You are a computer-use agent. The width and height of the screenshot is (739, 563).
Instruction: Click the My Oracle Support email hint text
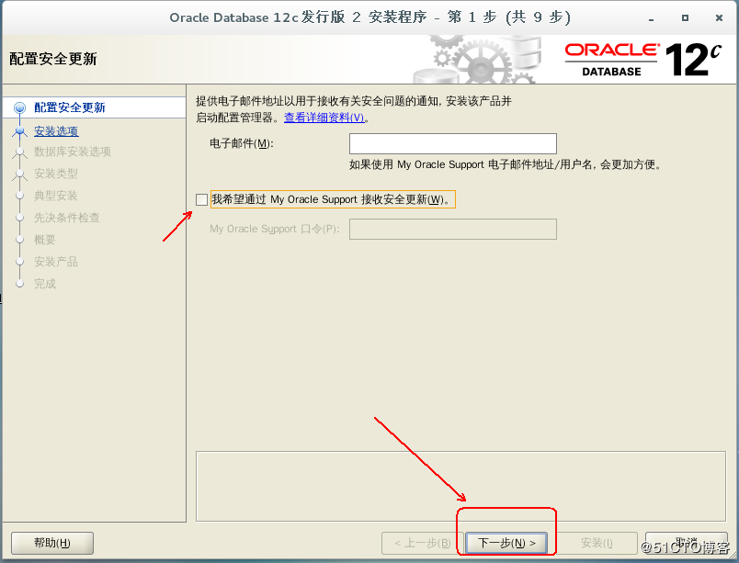tap(506, 164)
